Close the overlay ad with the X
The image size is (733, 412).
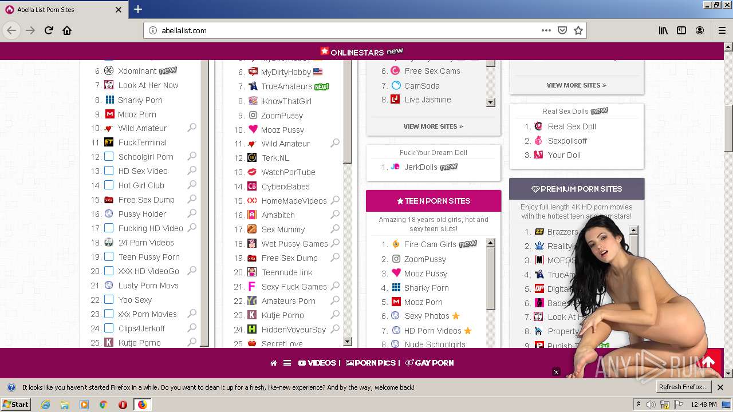pyautogui.click(x=555, y=372)
